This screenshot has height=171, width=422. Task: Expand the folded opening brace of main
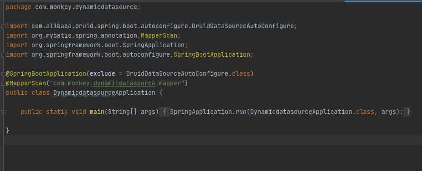pos(165,112)
